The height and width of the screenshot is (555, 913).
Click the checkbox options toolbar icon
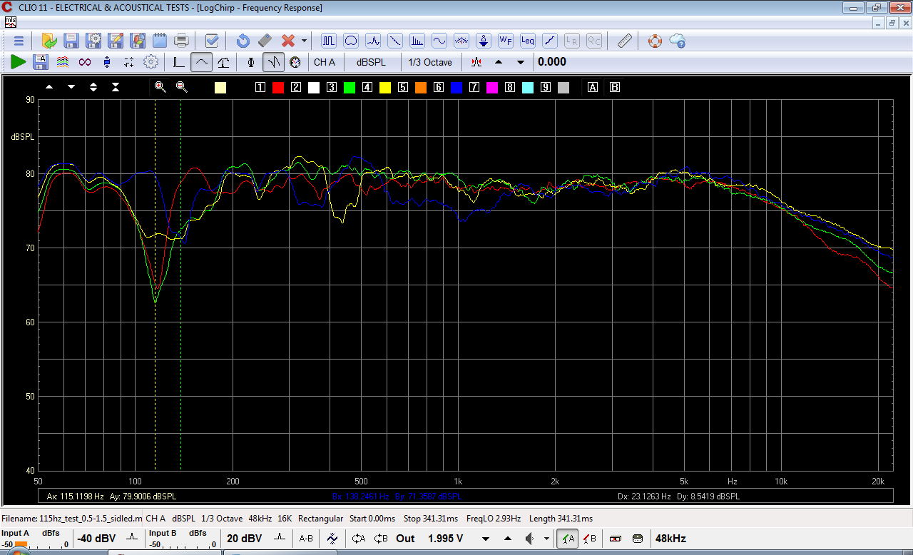click(x=212, y=41)
